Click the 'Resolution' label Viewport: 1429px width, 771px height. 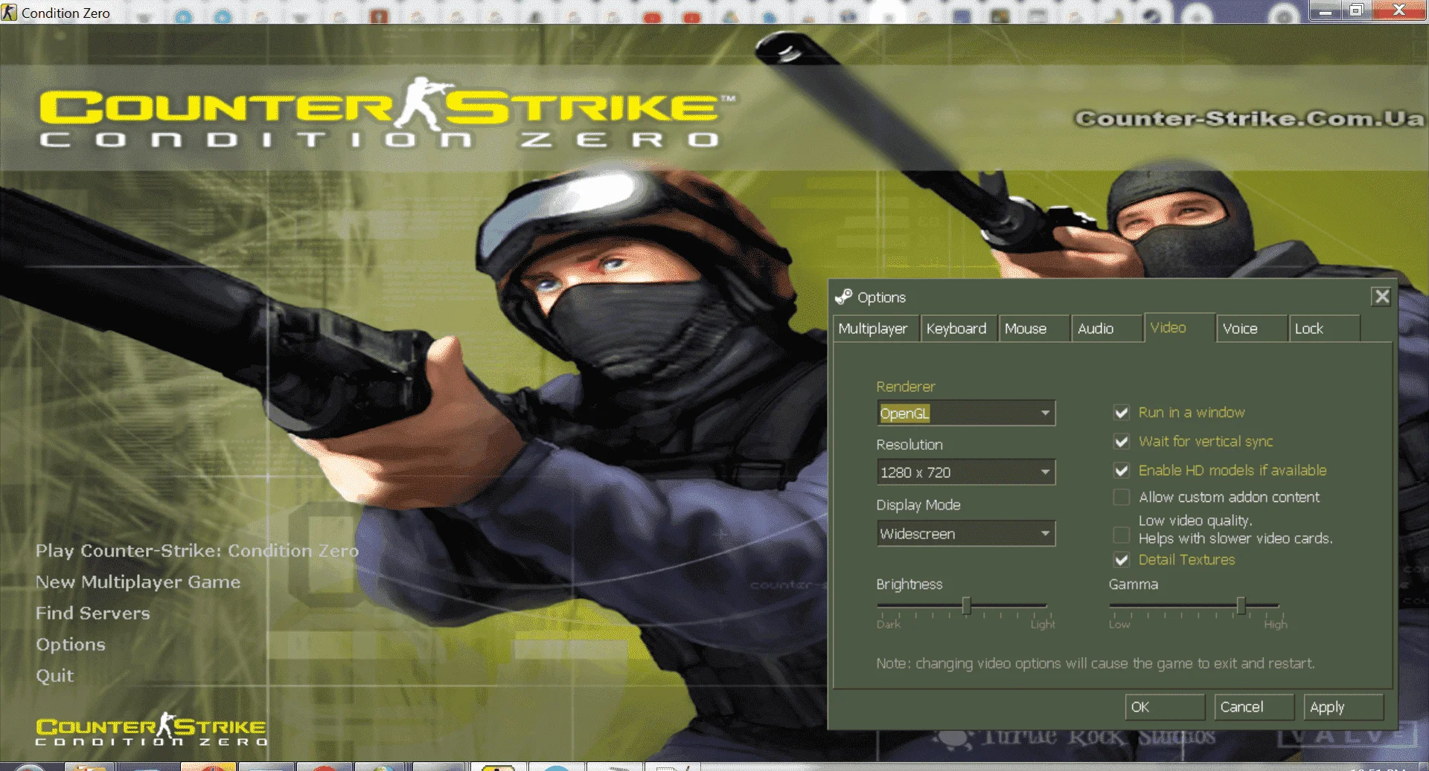tap(909, 445)
